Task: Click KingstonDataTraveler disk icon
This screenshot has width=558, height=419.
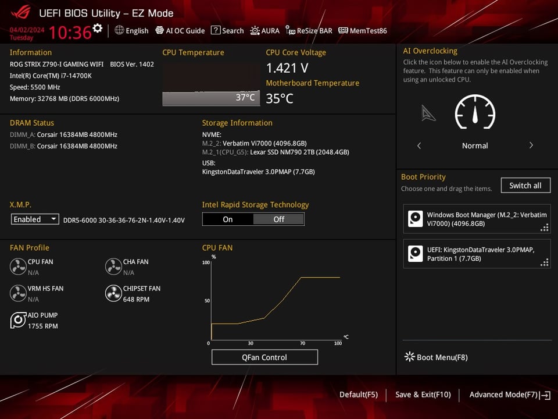Action: point(415,254)
